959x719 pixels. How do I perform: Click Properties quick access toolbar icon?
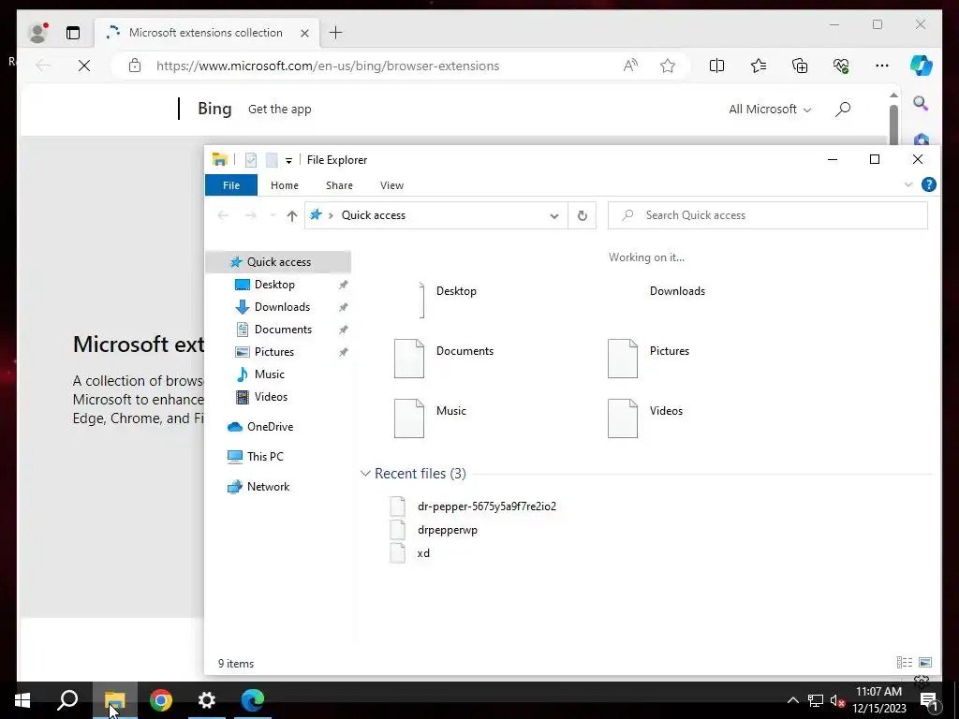[x=251, y=160]
